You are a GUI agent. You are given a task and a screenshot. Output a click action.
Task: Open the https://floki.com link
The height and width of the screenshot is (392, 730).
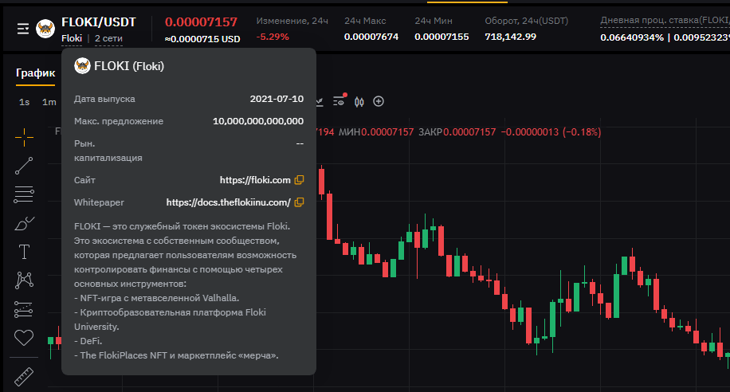tap(255, 180)
